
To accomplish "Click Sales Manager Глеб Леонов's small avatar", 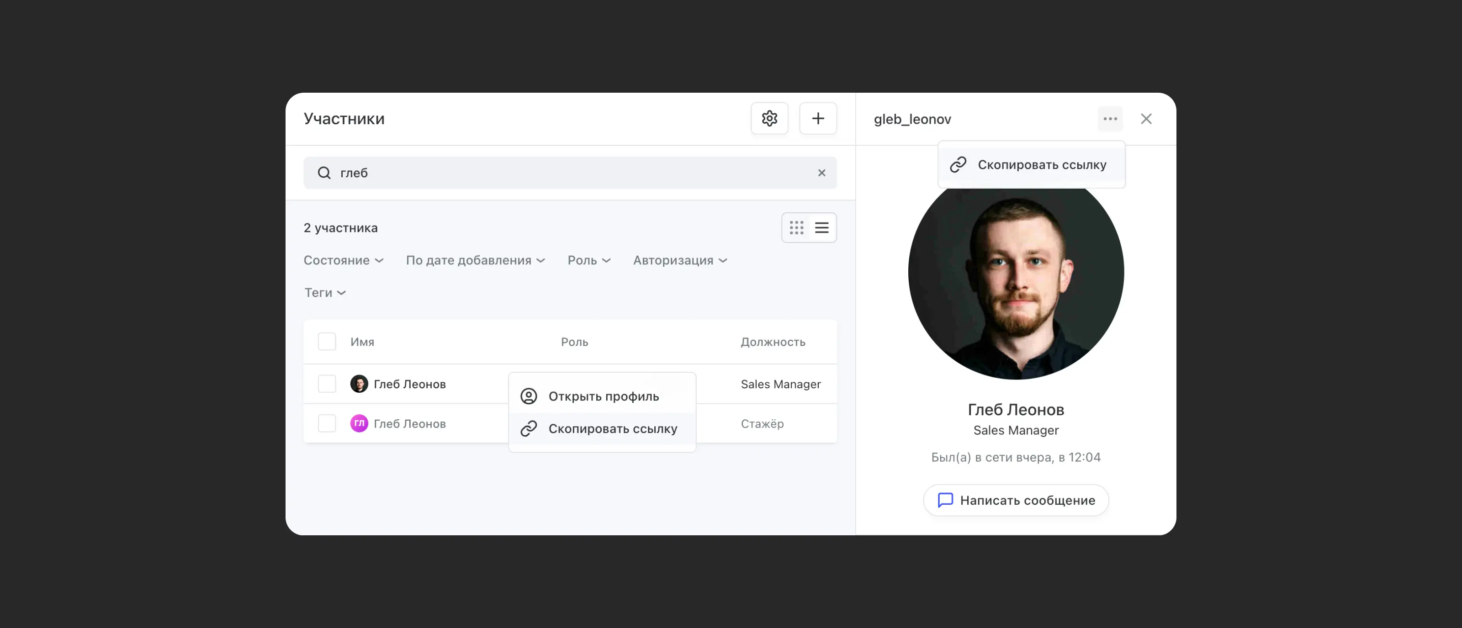I will point(359,384).
